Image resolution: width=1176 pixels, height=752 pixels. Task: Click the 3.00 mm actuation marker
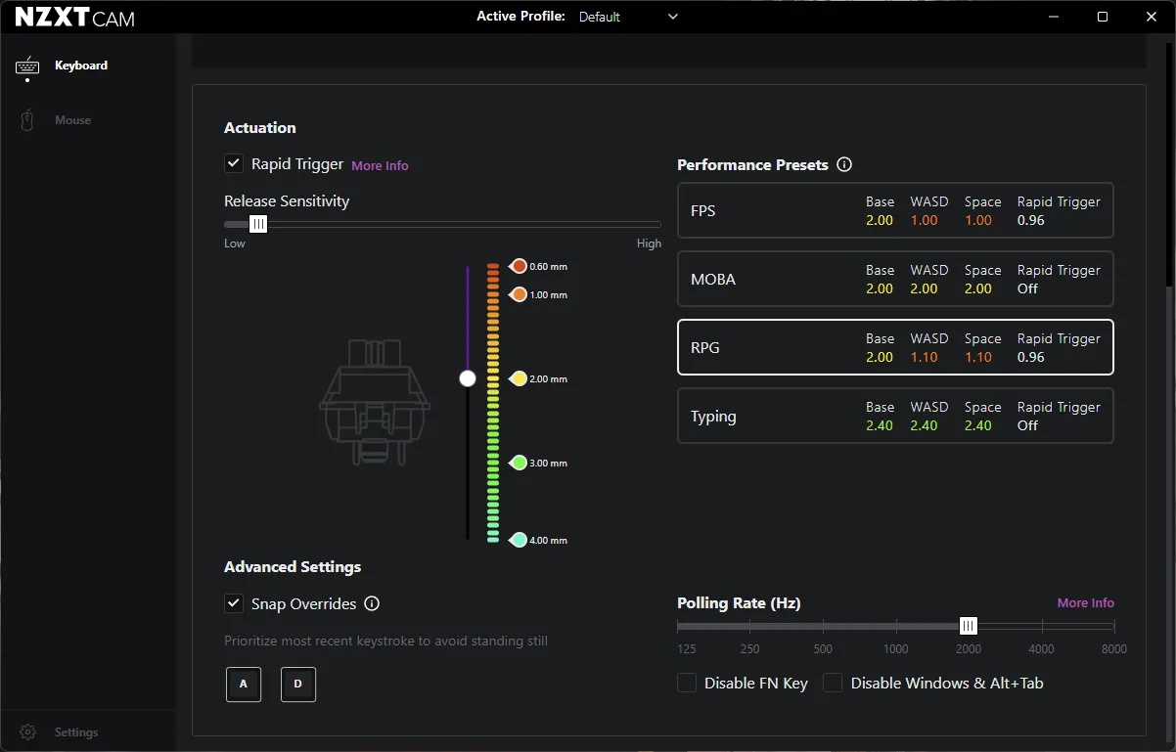click(519, 463)
